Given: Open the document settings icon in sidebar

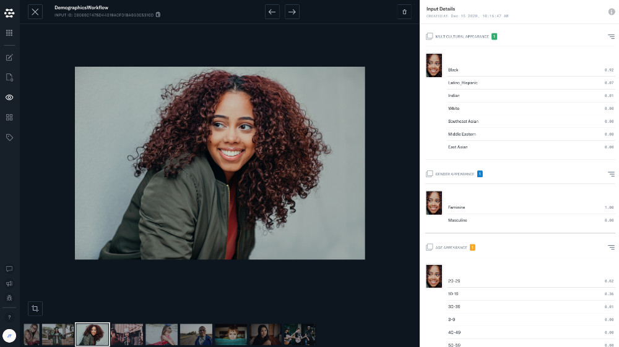Looking at the screenshot, I should (9, 77).
